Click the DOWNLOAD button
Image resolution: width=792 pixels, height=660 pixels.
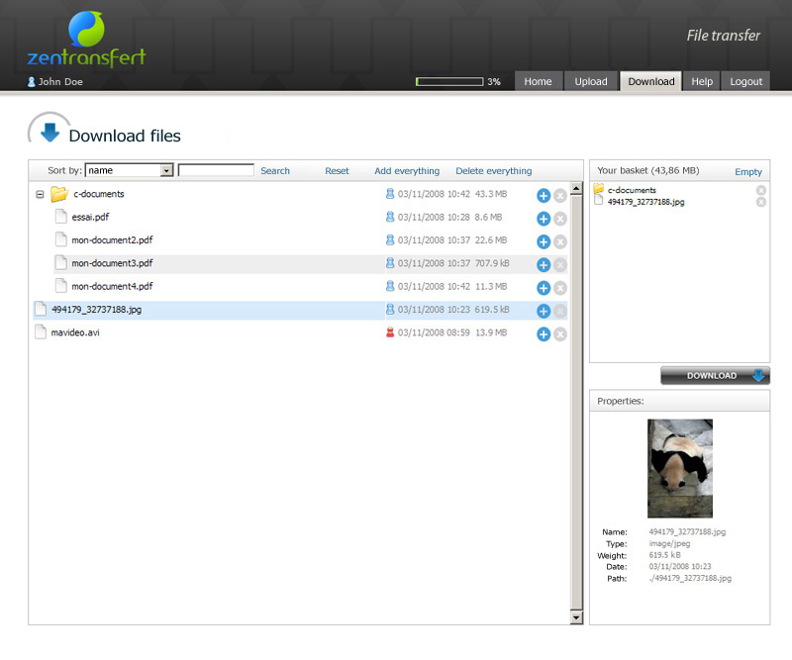[x=715, y=376]
